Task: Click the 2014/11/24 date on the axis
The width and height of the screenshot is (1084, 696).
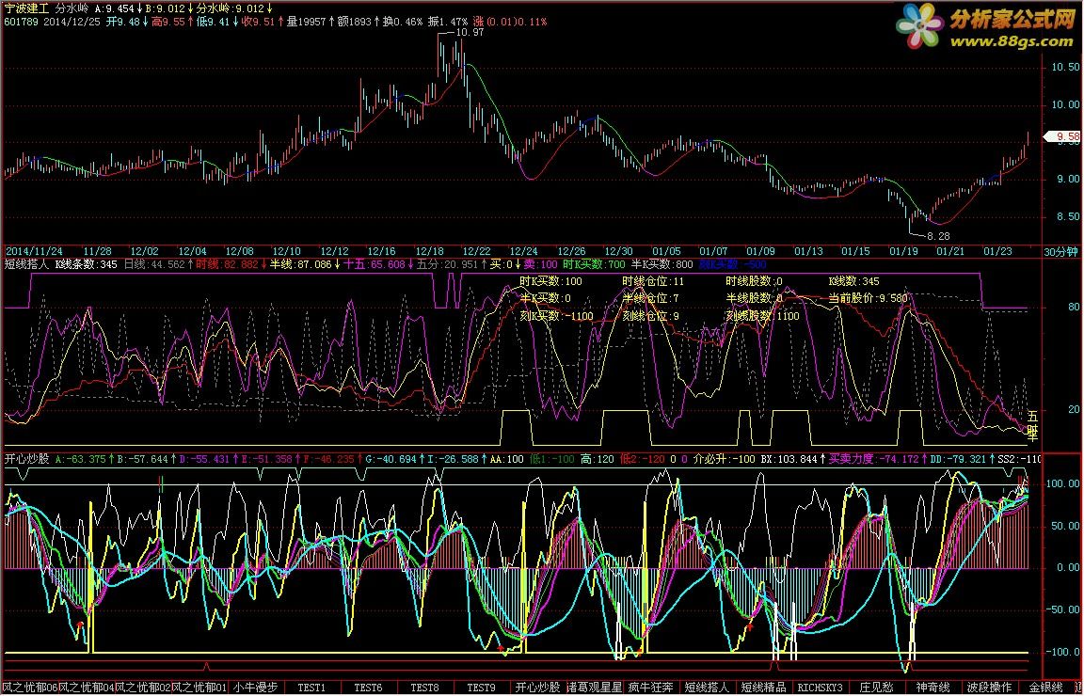Action: tap(34, 251)
